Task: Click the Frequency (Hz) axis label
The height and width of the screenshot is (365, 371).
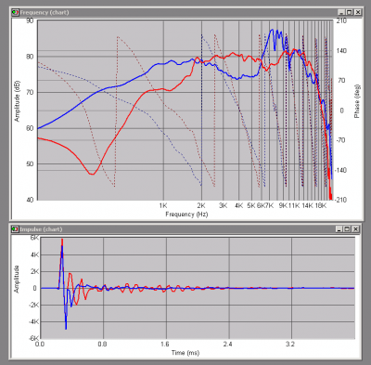Action: coord(186,215)
